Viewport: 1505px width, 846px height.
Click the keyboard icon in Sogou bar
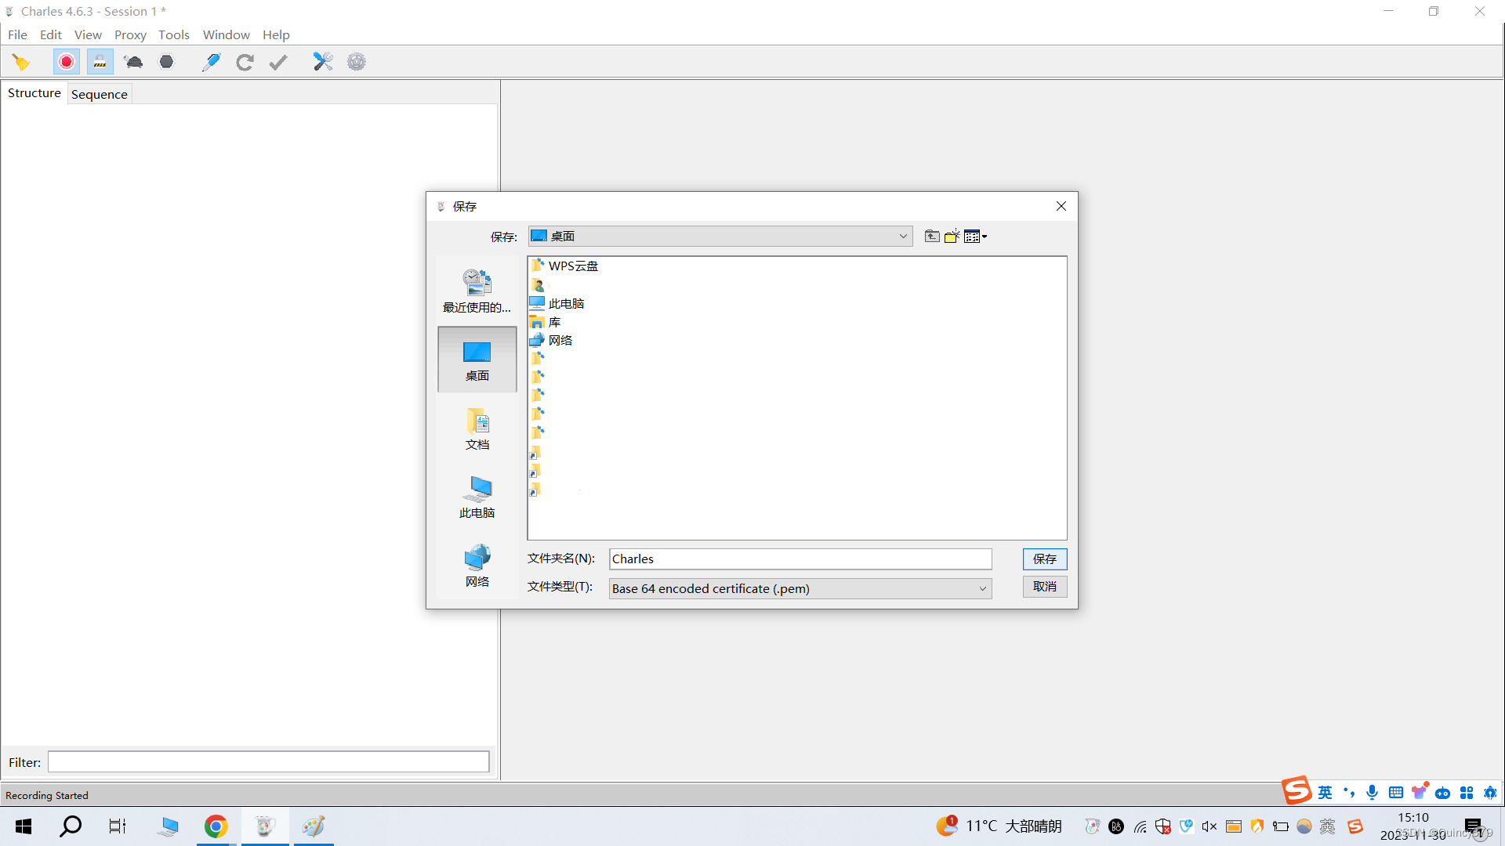(x=1395, y=792)
